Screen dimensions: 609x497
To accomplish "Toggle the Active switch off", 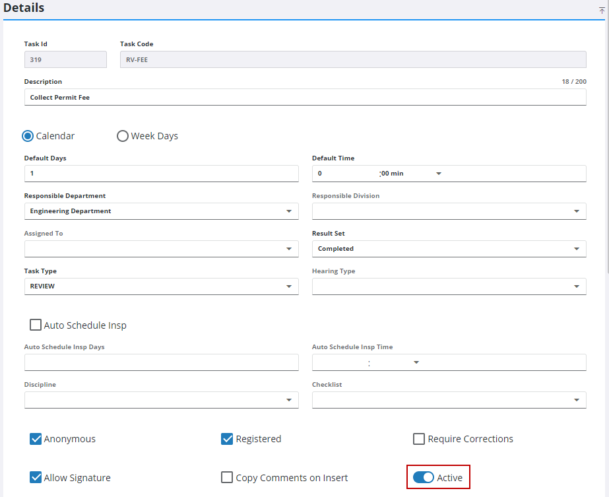I will [x=424, y=477].
